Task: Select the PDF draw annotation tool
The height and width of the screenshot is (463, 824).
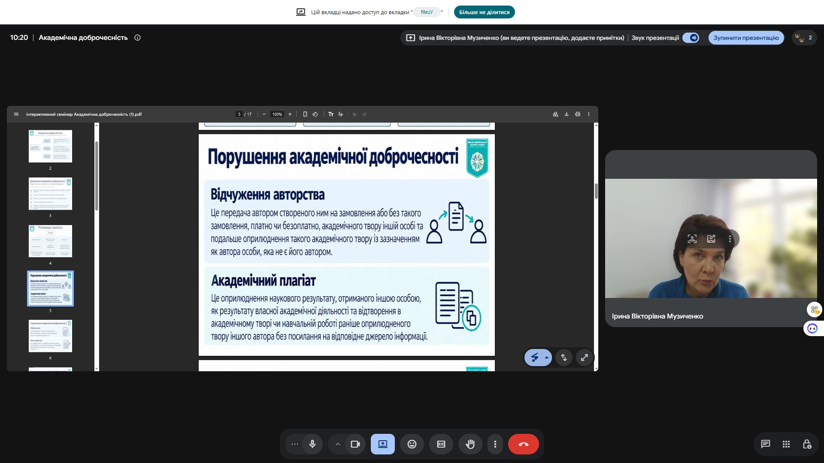Action: click(x=341, y=114)
